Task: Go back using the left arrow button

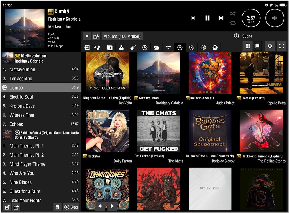Action: (x=87, y=36)
